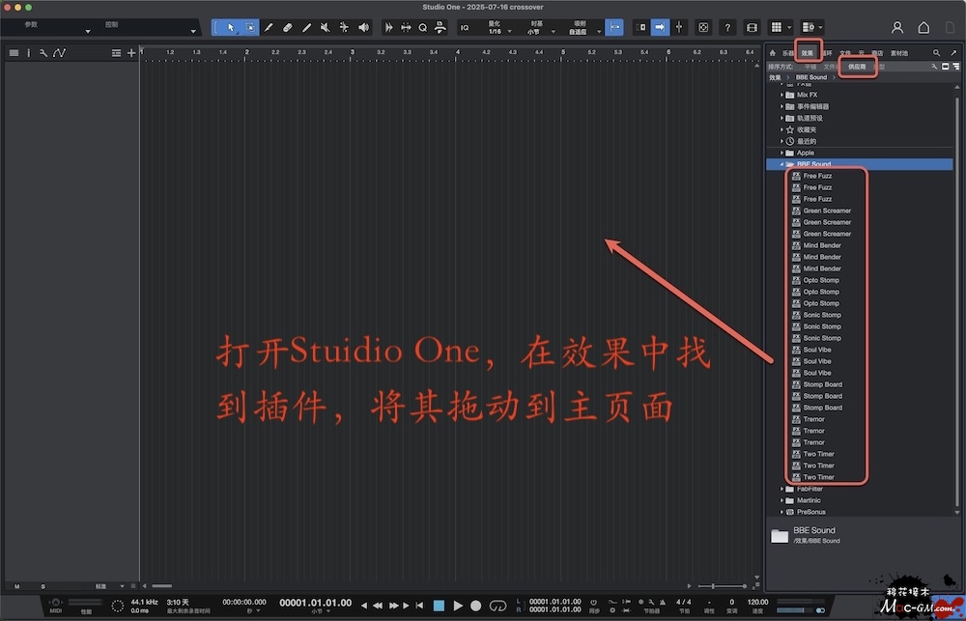
Task: Select the Listen speaker tool
Action: pyautogui.click(x=363, y=27)
